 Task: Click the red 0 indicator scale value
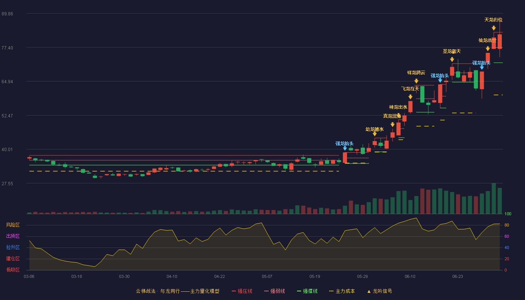point(505,270)
